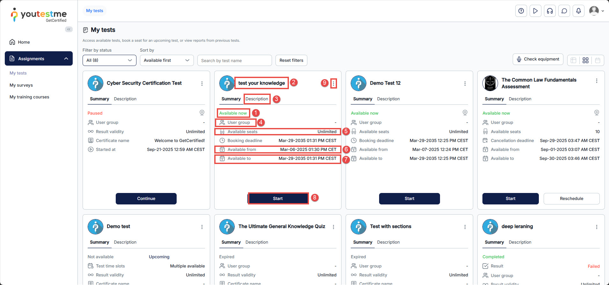Open the user profile avatar menu
The height and width of the screenshot is (285, 609).
coord(596,11)
